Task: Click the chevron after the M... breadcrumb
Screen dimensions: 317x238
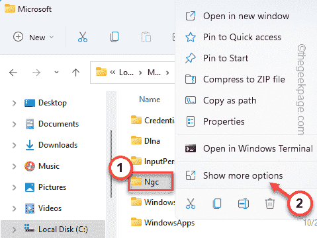Action: pos(167,73)
